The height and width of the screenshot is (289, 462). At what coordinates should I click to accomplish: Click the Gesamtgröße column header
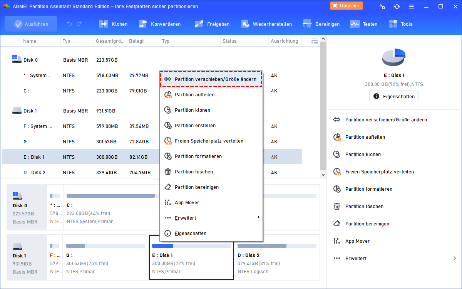pyautogui.click(x=110, y=41)
